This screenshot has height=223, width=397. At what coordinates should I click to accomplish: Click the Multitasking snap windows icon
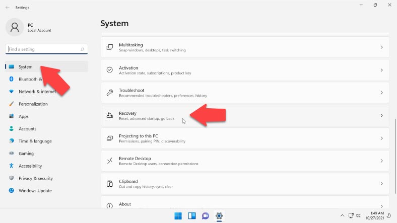pyautogui.click(x=110, y=47)
